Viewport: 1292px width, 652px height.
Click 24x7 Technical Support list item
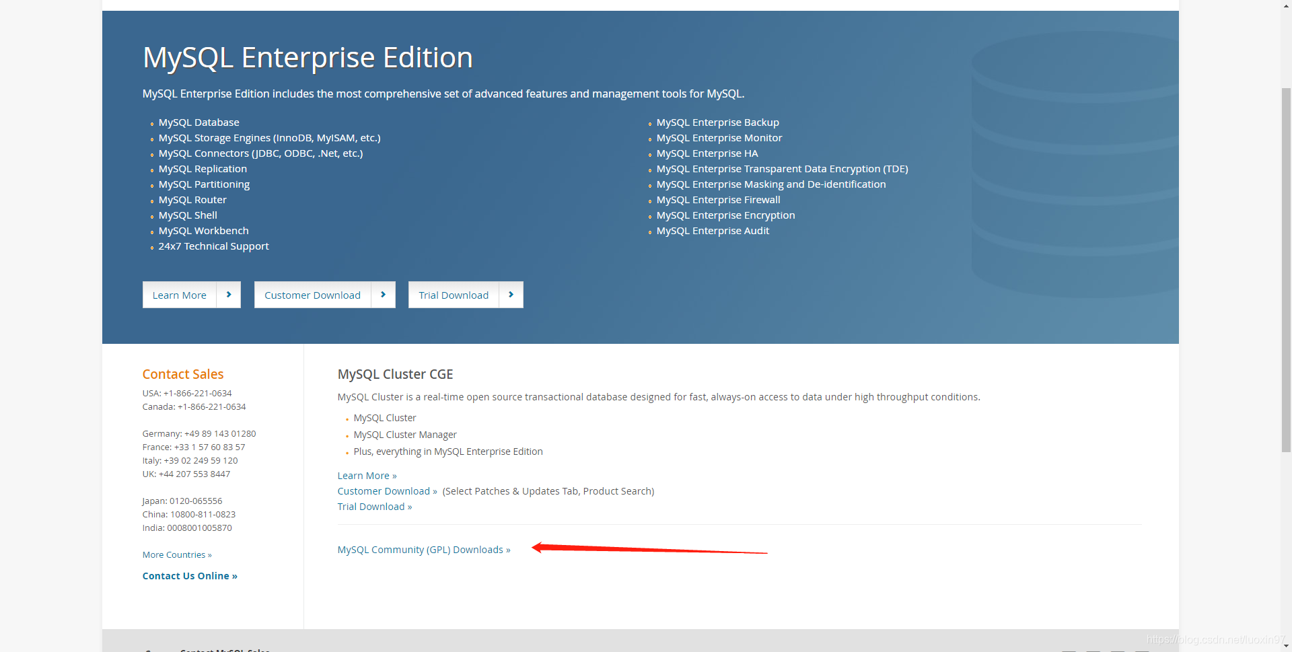pyautogui.click(x=214, y=246)
